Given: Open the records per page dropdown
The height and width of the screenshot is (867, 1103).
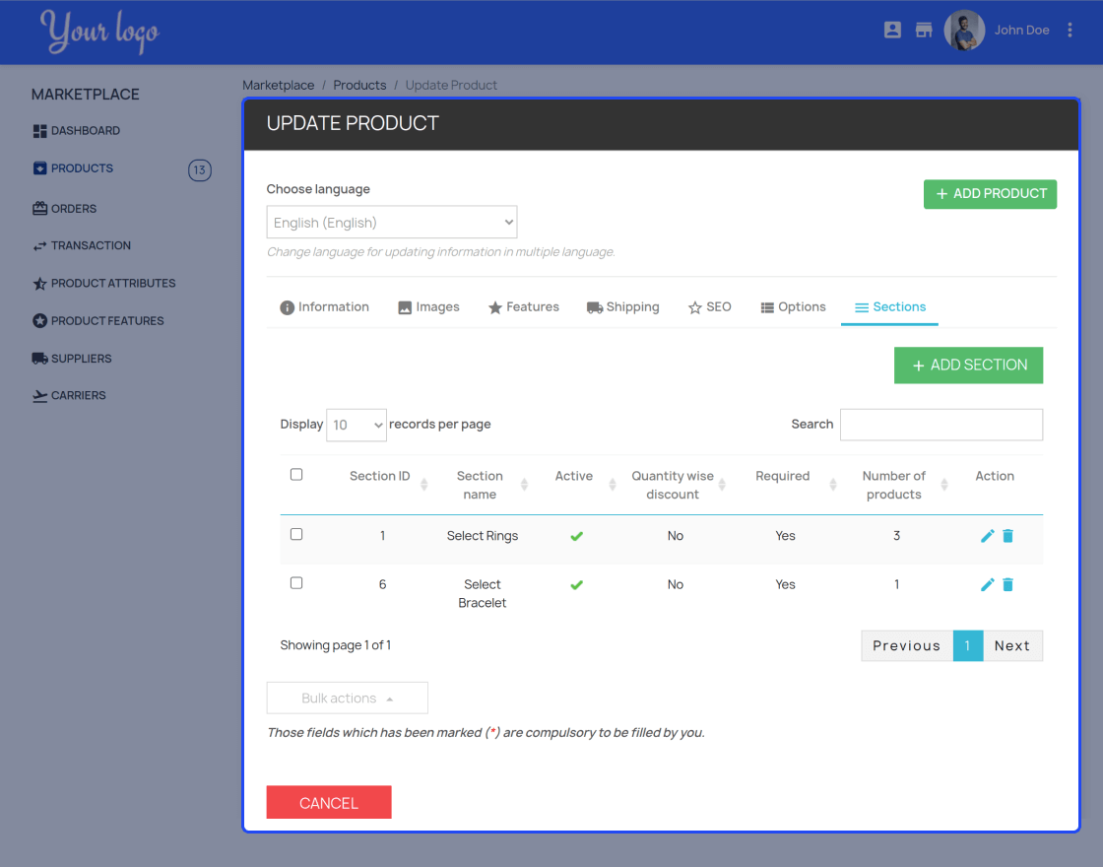Looking at the screenshot, I should point(356,425).
